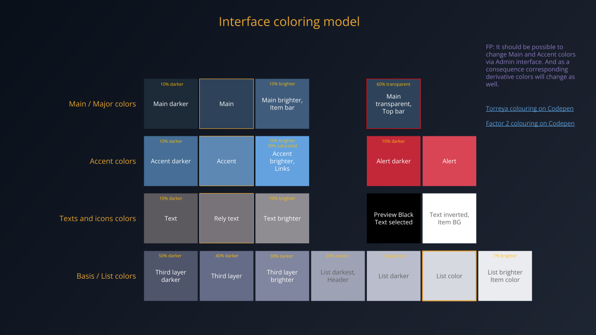596x335 pixels.
Task: Click the Alert darker swatch
Action: (x=393, y=161)
